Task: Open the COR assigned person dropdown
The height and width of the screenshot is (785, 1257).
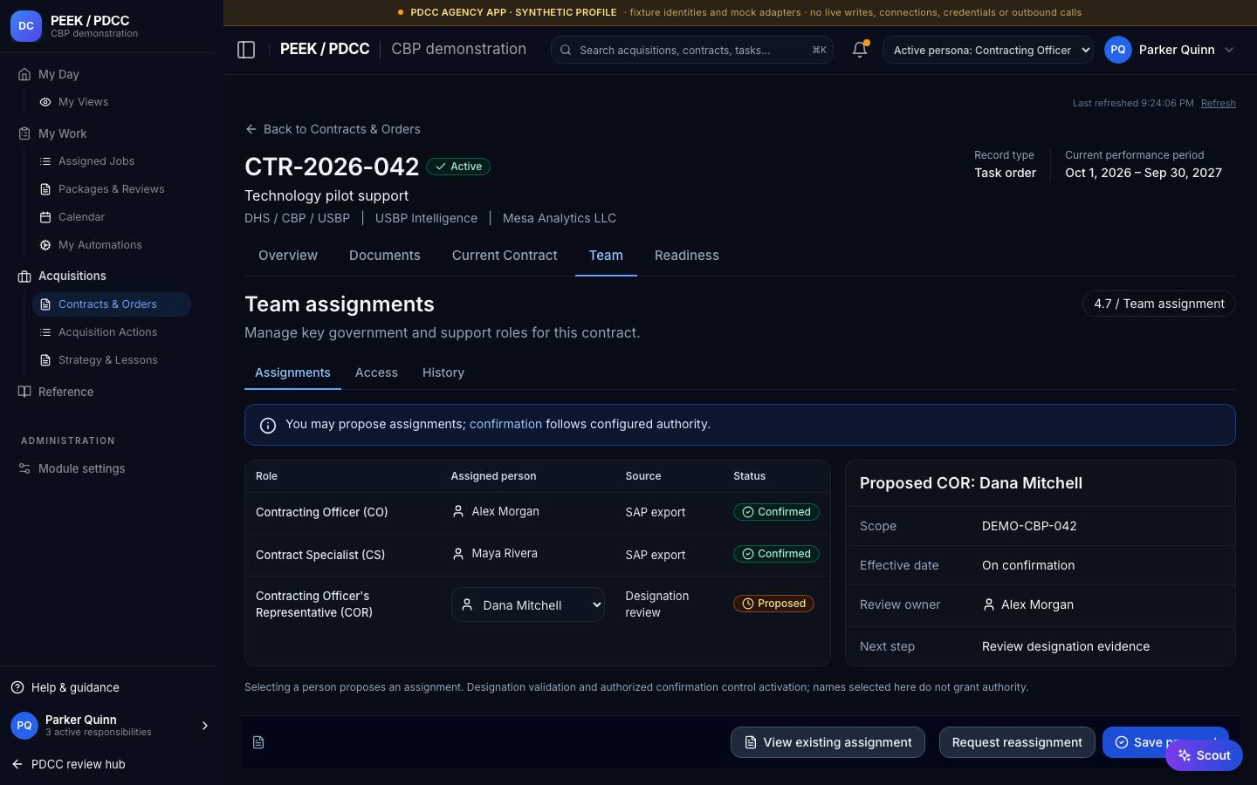Action: (x=528, y=604)
